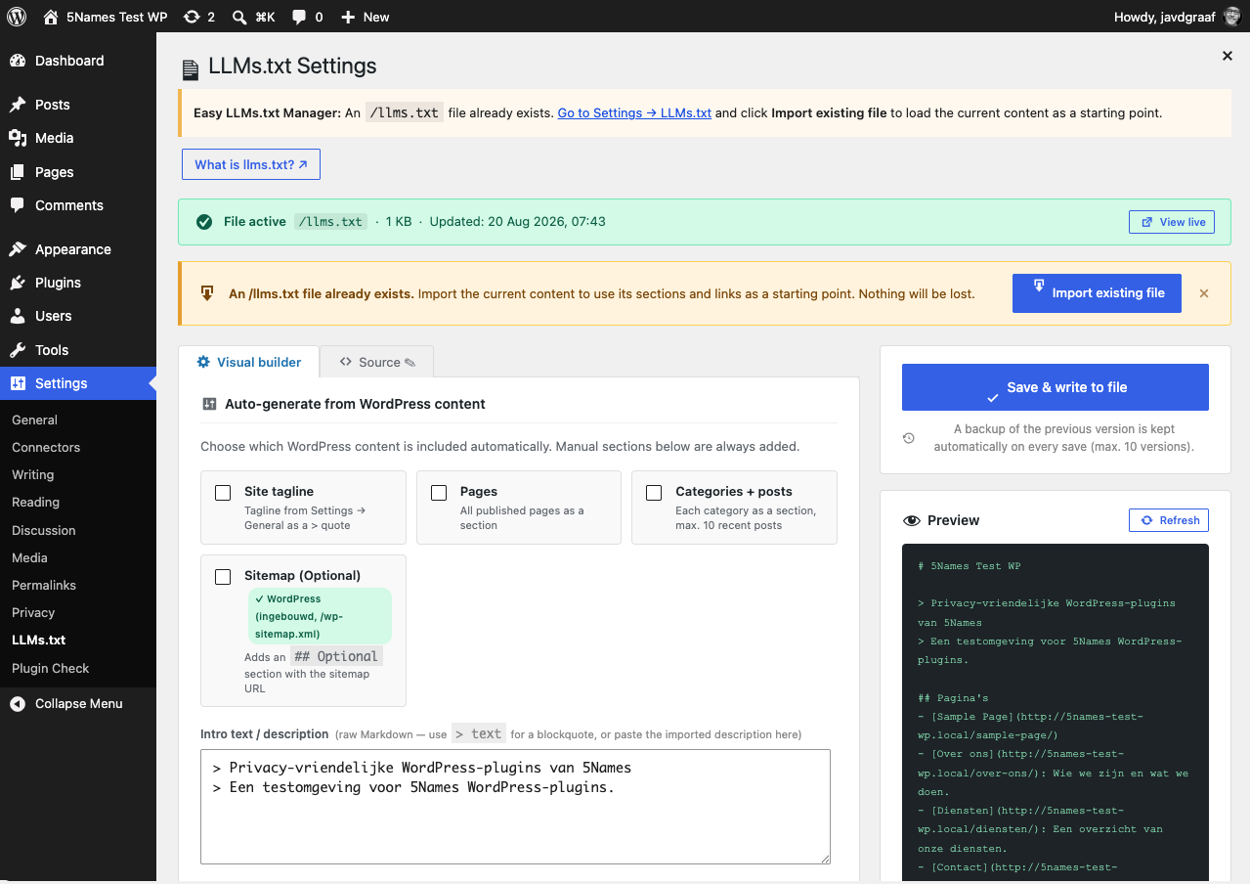Screen dimensions: 1250x884
Task: Select the Settings menu item
Action: point(78,383)
